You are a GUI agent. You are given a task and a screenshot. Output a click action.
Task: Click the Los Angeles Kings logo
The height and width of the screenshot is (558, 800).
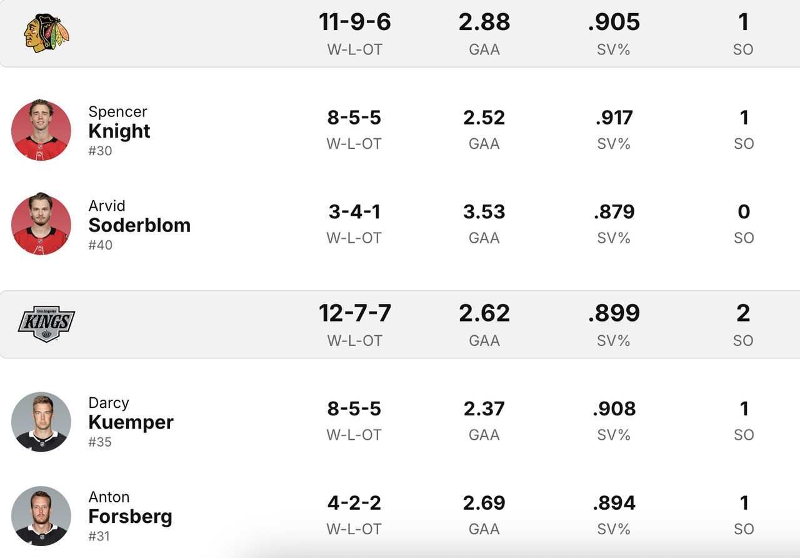46,324
